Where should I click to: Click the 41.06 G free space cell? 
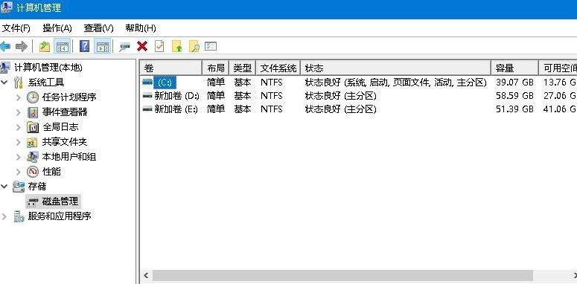click(x=560, y=109)
